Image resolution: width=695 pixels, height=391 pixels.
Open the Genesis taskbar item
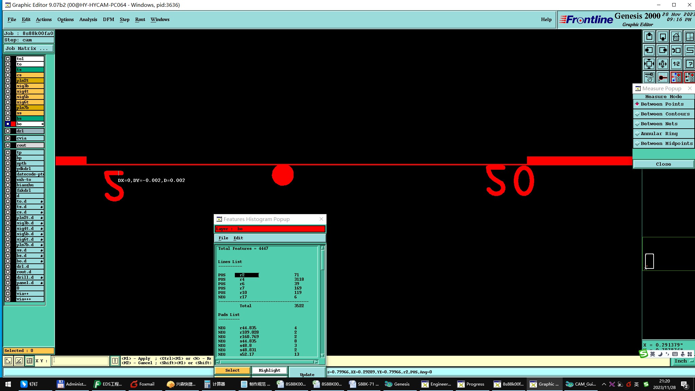398,384
